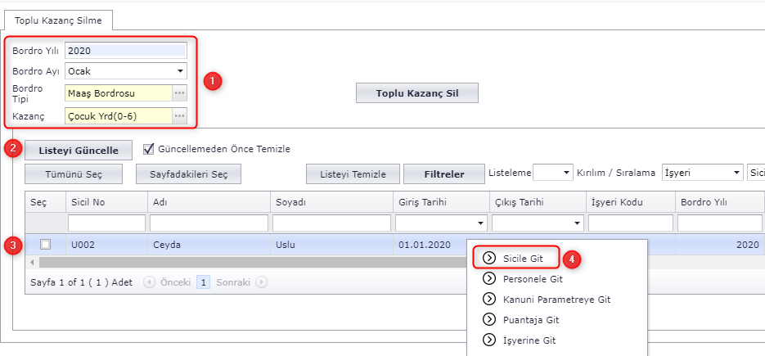Check the select box for Ceyda row

pyautogui.click(x=45, y=244)
